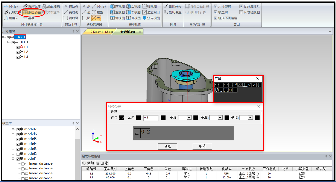Click the 0.2 tolerance input field
The width and height of the screenshot is (336, 182).
click(x=152, y=118)
